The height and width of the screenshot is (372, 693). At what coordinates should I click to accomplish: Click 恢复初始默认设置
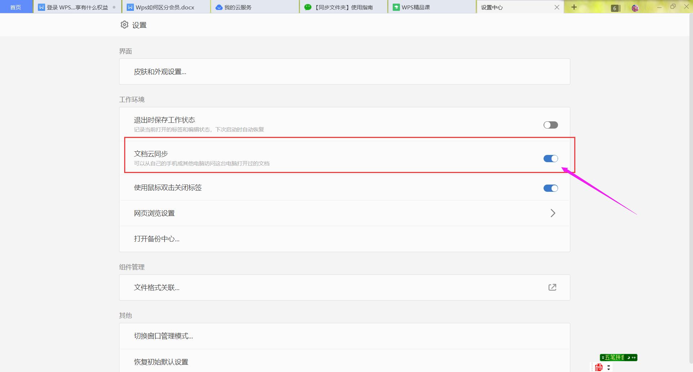(x=160, y=362)
